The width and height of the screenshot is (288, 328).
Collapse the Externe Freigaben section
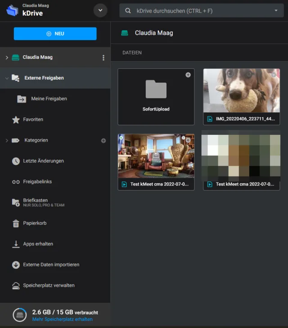tap(6, 78)
